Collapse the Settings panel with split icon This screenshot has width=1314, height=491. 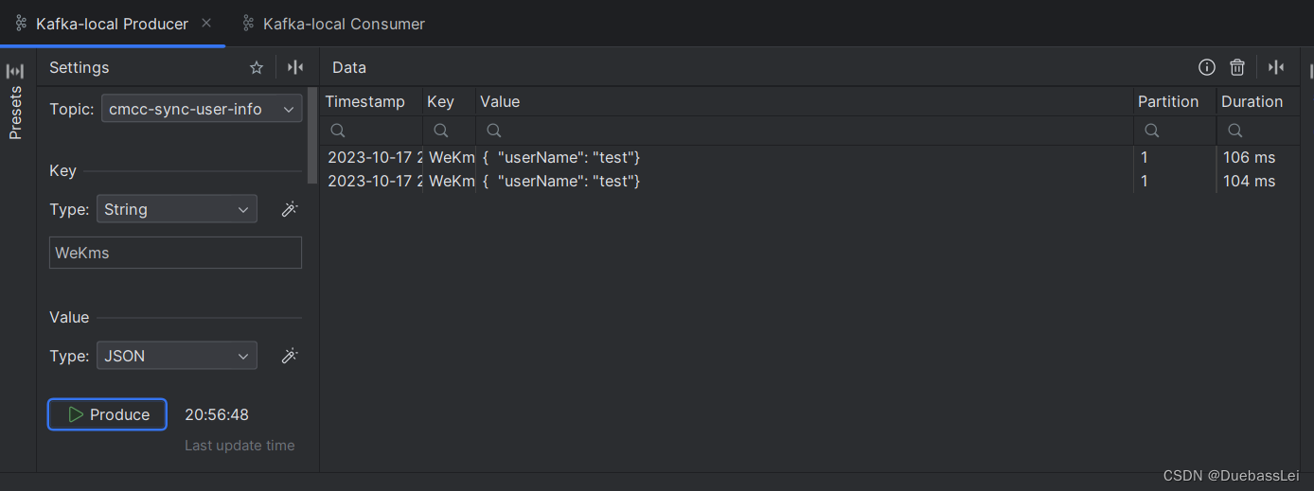[x=295, y=67]
